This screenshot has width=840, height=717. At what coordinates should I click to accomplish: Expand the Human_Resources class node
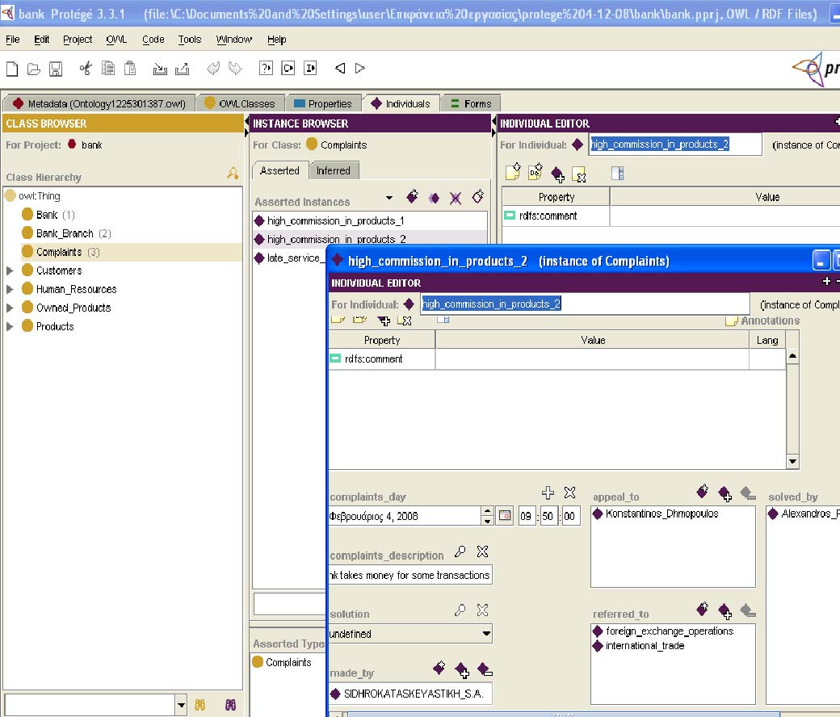10,290
